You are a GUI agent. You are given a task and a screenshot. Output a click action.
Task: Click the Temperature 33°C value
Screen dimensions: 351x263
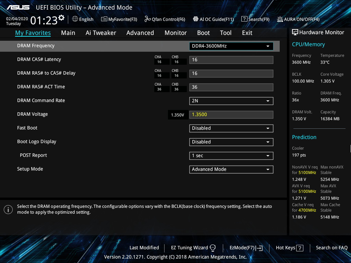click(x=325, y=62)
